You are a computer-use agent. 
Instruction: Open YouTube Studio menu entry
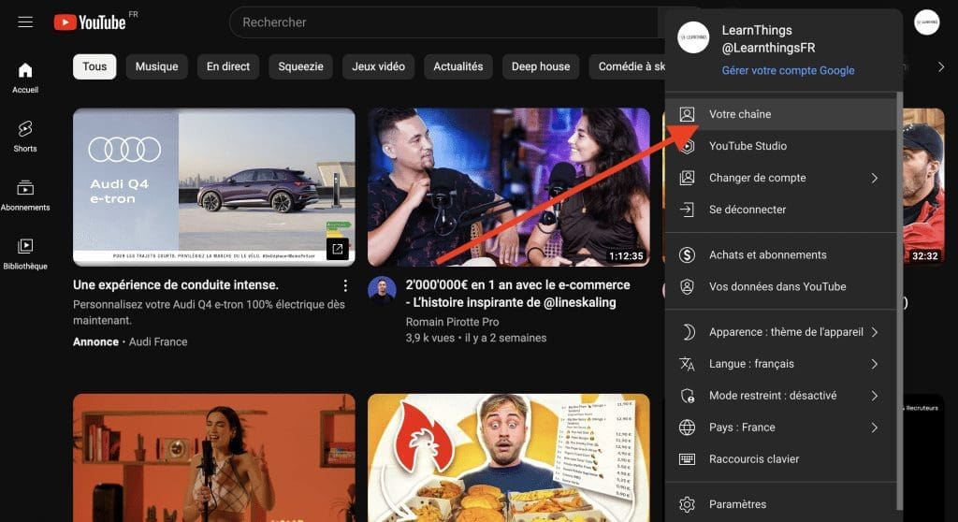click(x=780, y=146)
